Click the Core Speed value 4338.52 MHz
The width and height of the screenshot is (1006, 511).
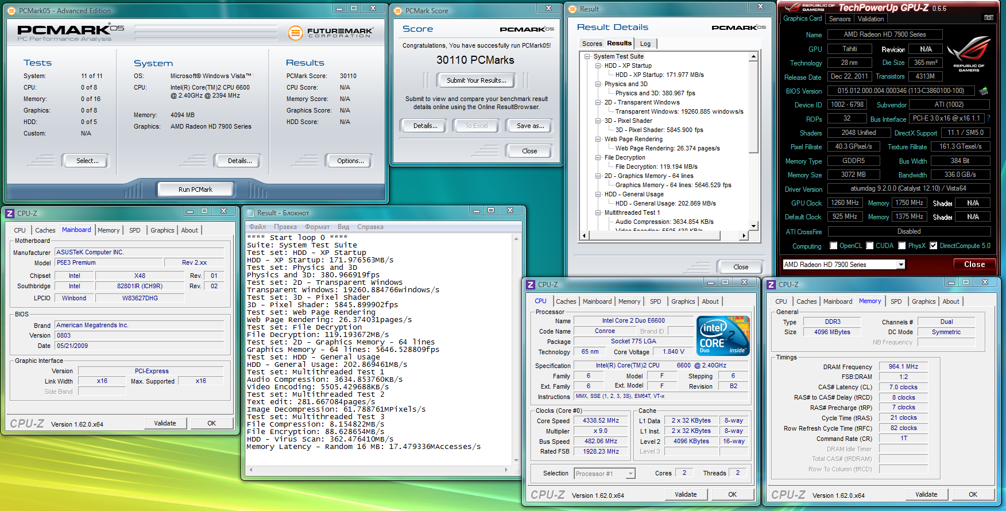click(601, 421)
